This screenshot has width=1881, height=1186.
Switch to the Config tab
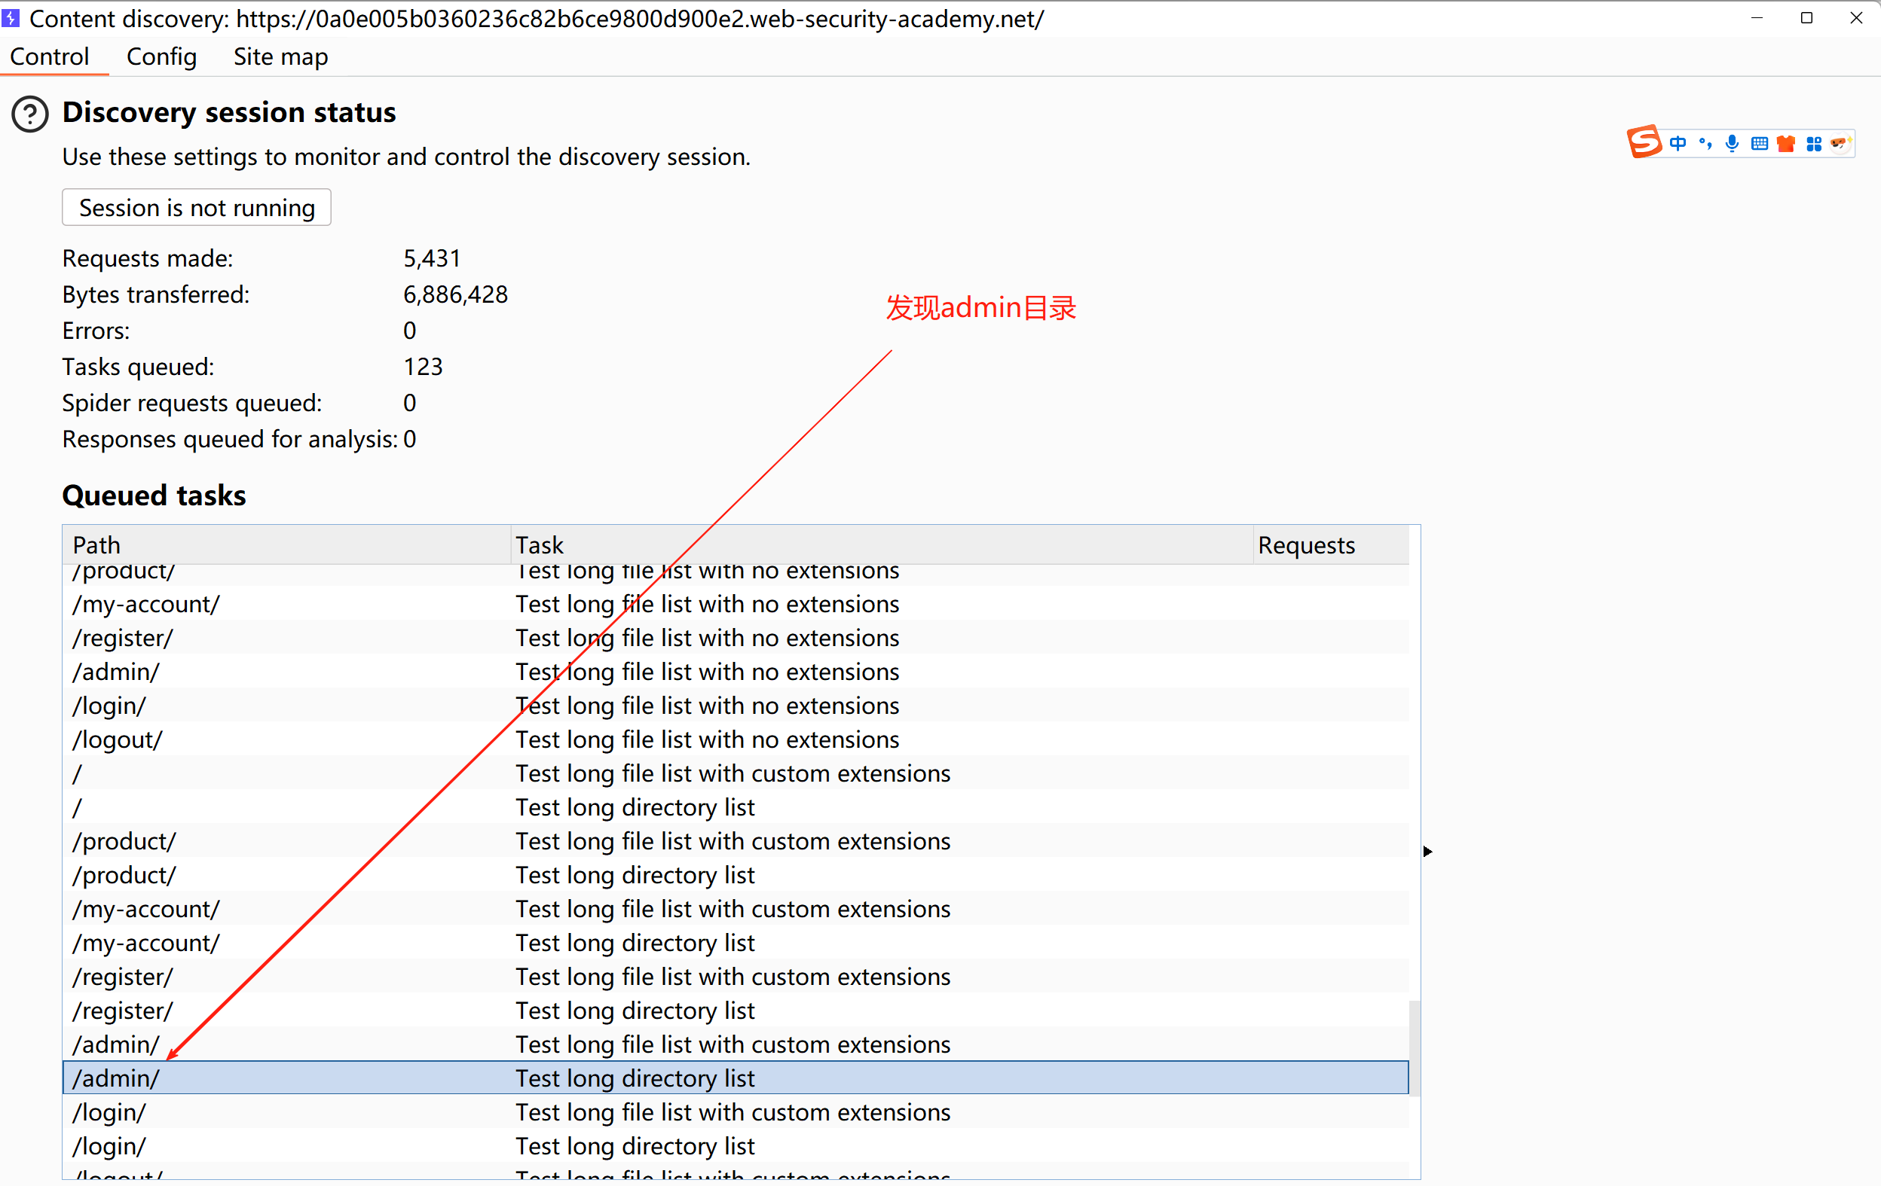[161, 57]
